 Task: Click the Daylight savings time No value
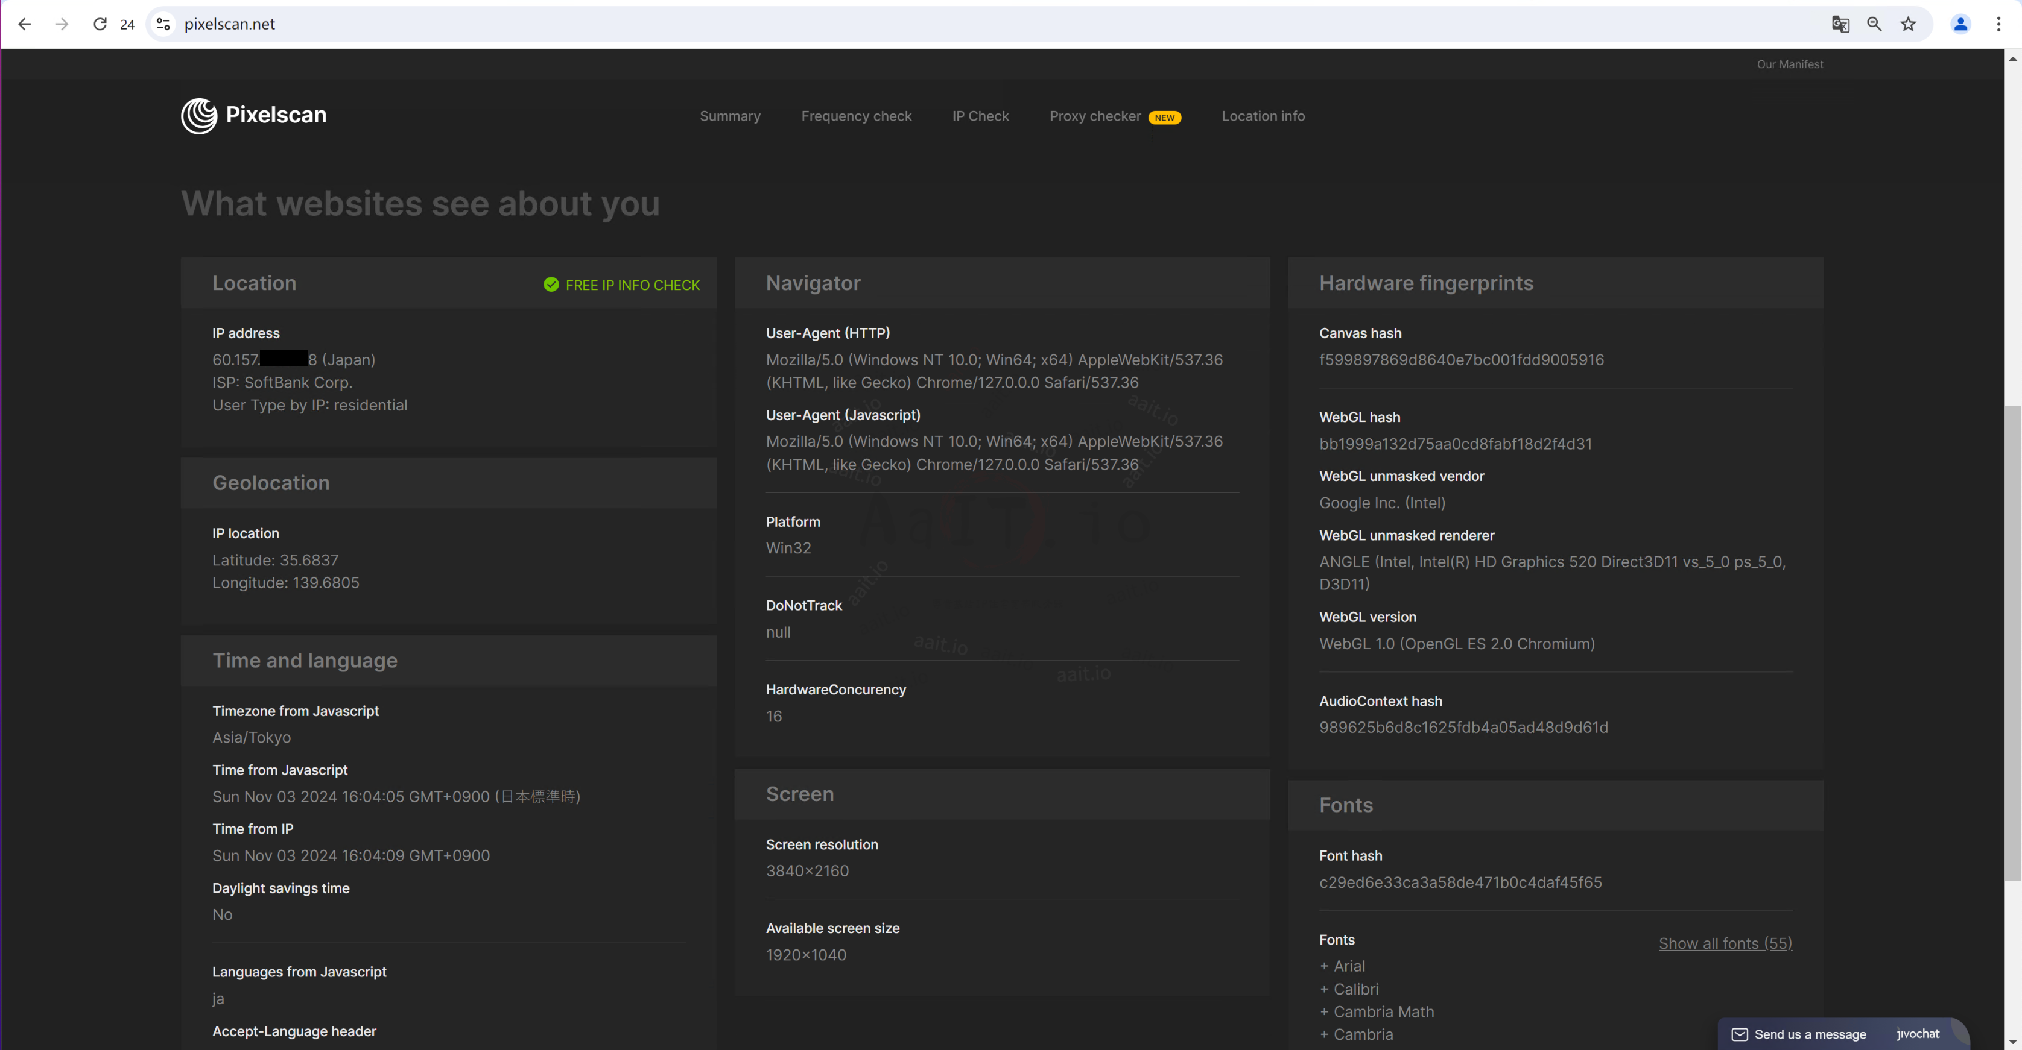pyautogui.click(x=222, y=914)
